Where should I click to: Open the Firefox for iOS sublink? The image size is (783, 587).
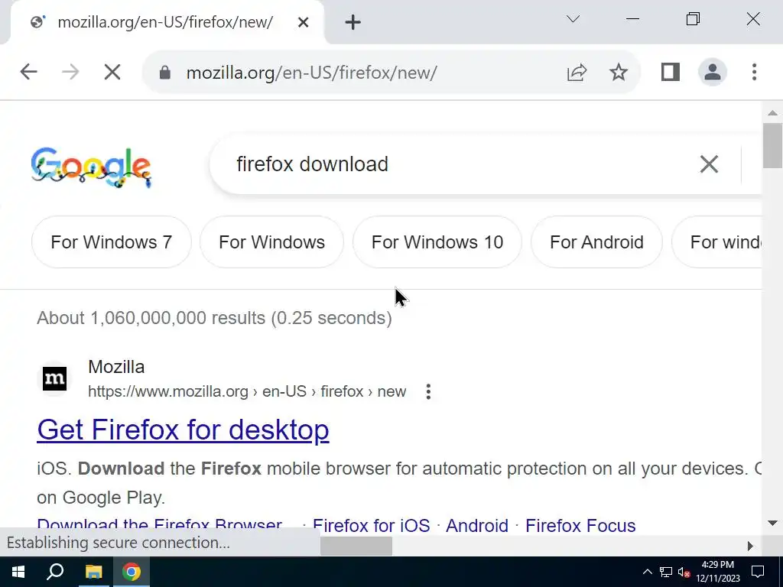pyautogui.click(x=371, y=526)
